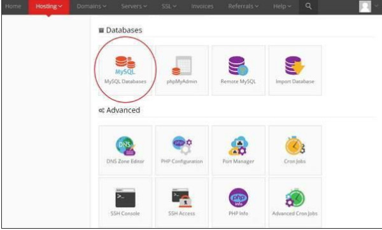Open phpMyAdmin tool

pyautogui.click(x=181, y=70)
